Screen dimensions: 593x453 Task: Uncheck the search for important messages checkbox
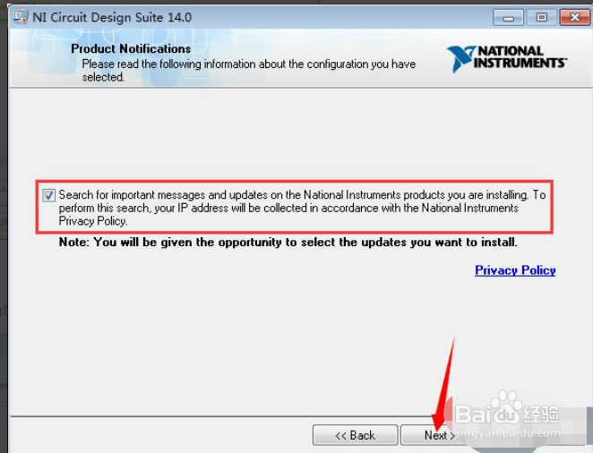[x=48, y=195]
